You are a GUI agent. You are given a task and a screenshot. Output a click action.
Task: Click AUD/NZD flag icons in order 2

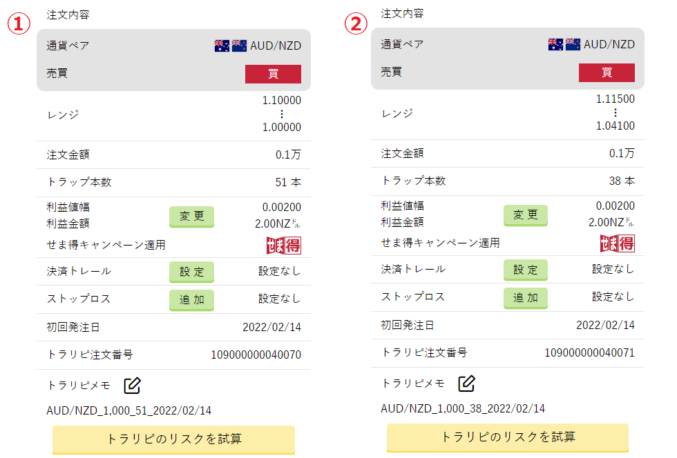(x=564, y=44)
